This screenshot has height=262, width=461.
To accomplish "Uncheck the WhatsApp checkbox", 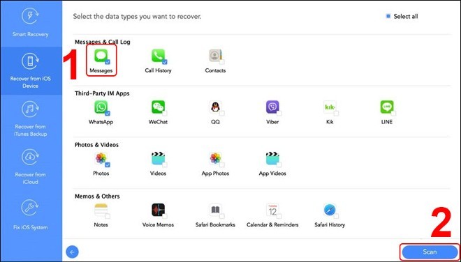I will coord(108,114).
